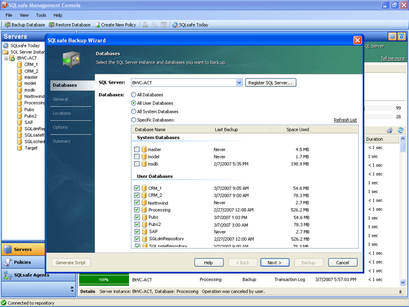This screenshot has height=307, width=409.
Task: Open the SQL Server combo box dropdown
Action: click(239, 82)
